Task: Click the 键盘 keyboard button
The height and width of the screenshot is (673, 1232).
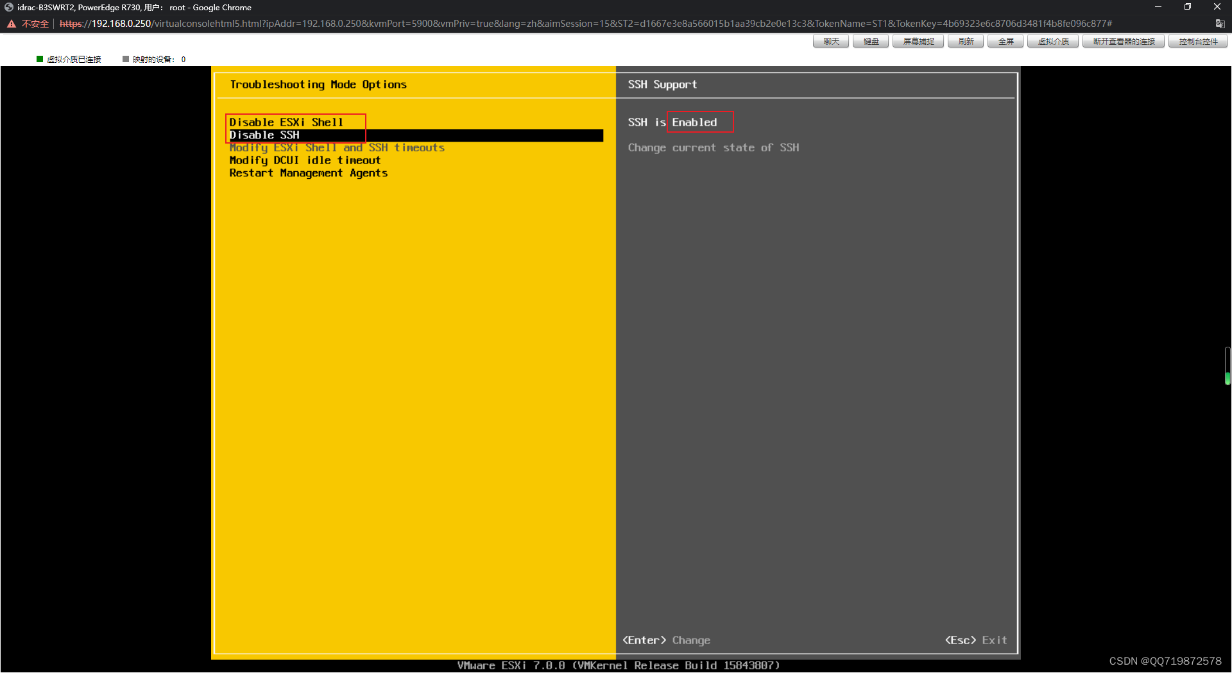Action: point(871,42)
